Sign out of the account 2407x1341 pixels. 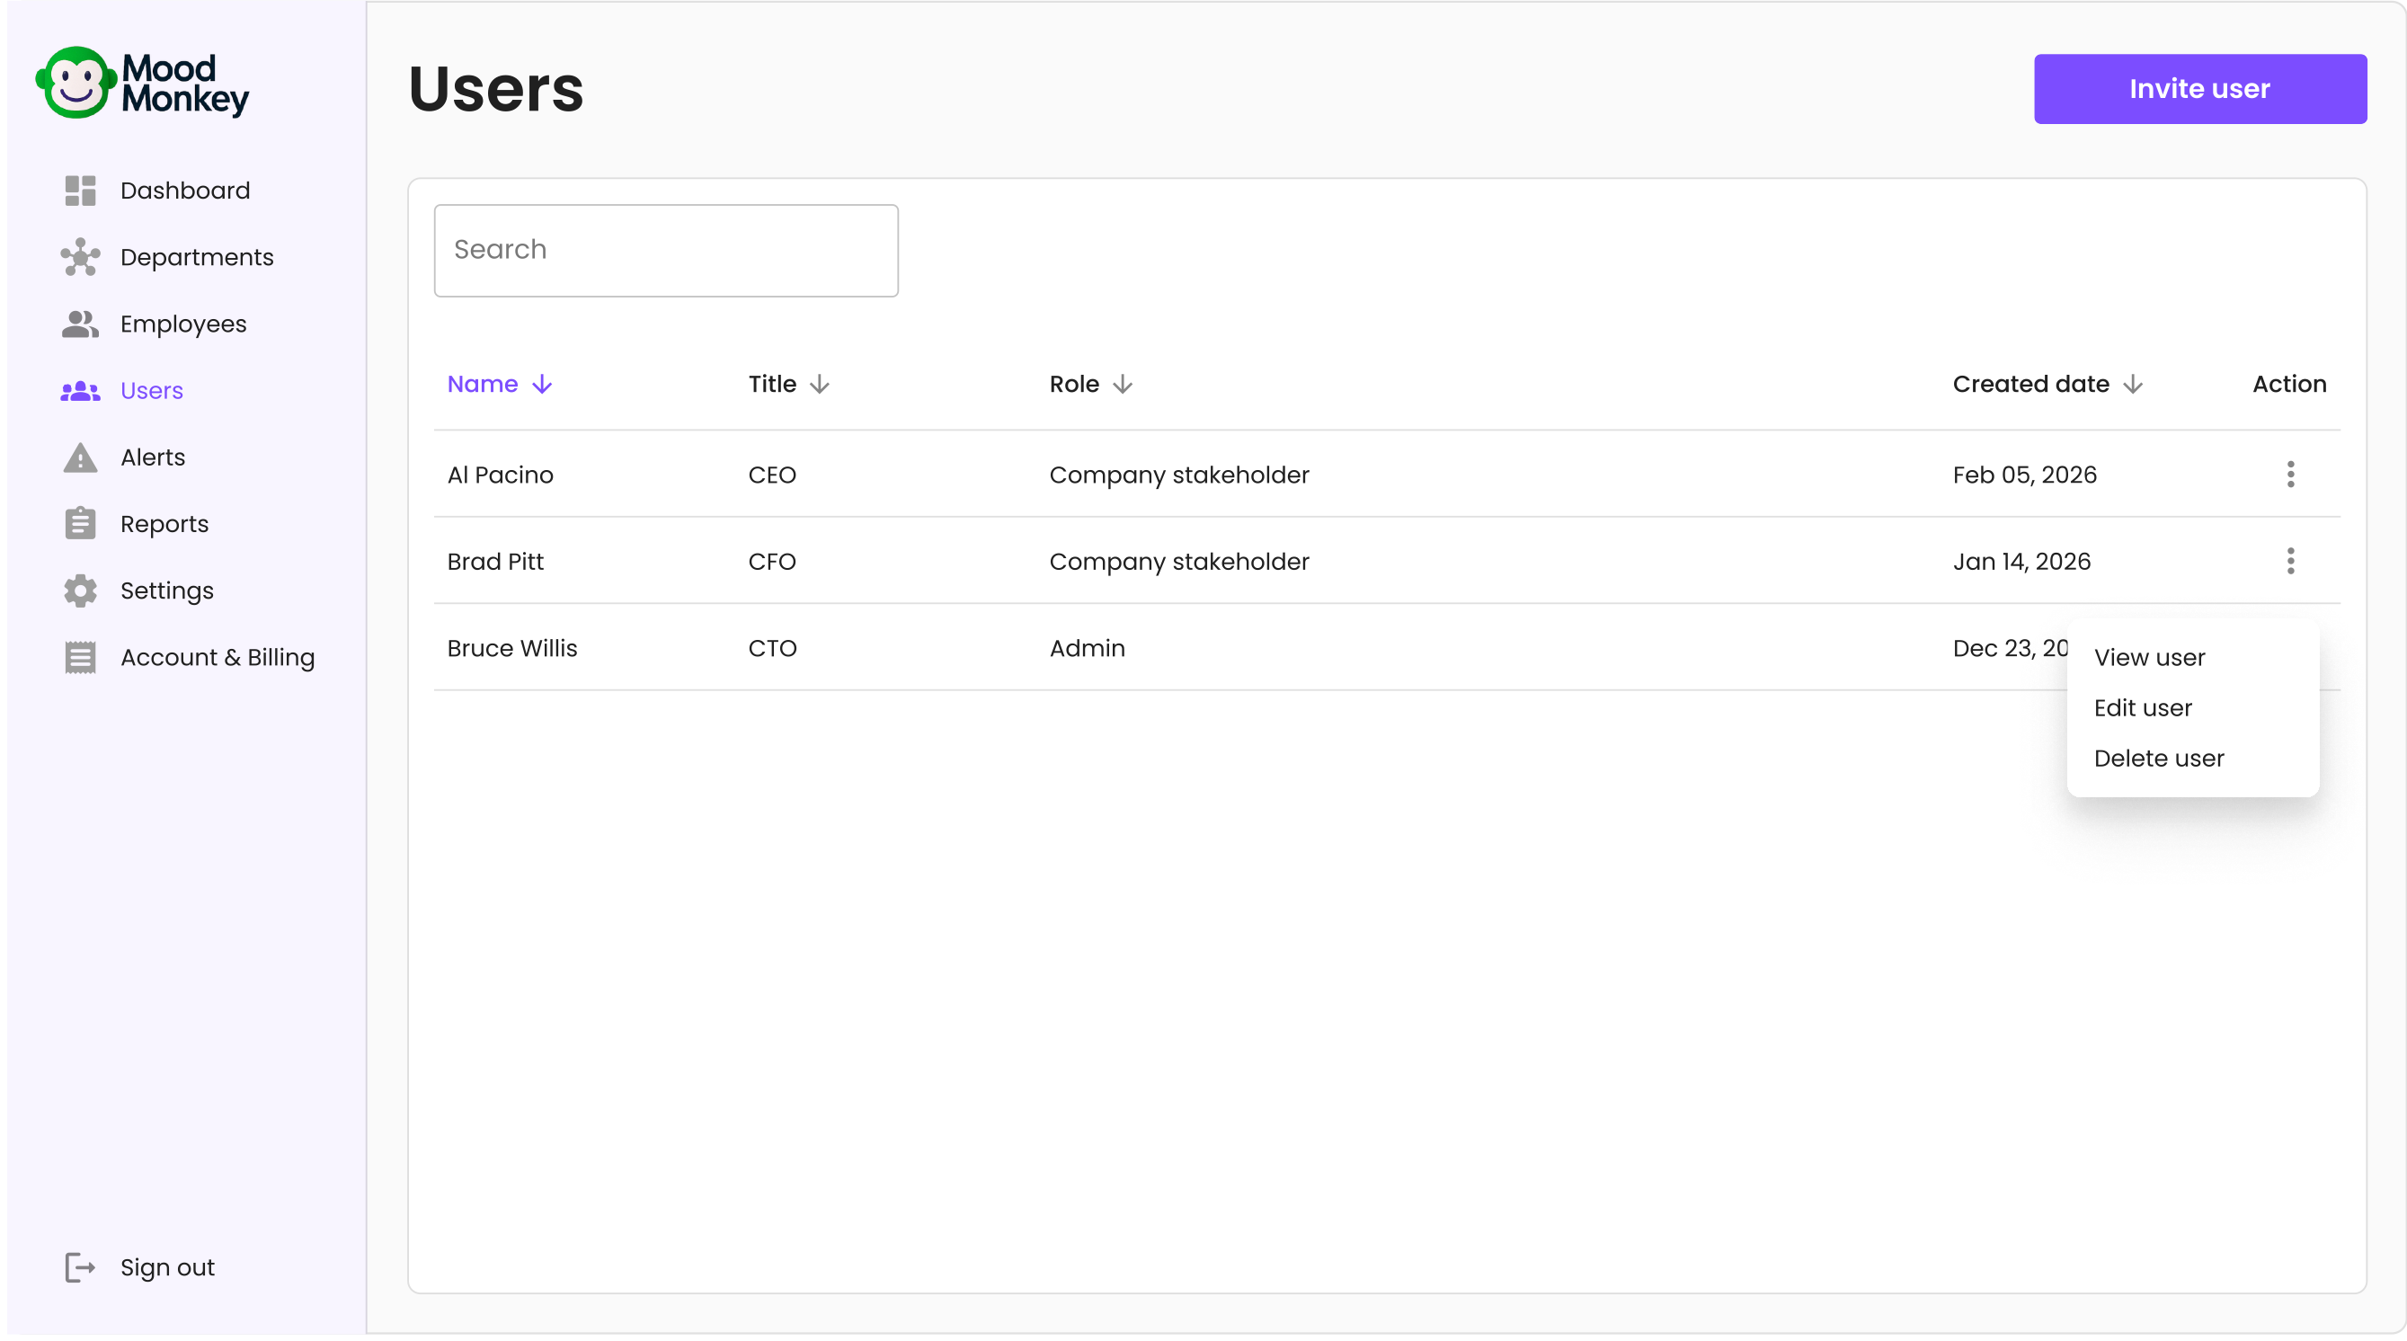tap(167, 1268)
